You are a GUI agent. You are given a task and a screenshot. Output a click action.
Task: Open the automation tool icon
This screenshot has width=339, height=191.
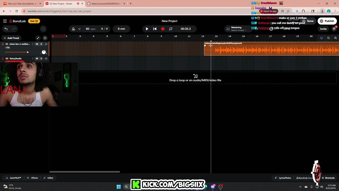tap(38, 38)
